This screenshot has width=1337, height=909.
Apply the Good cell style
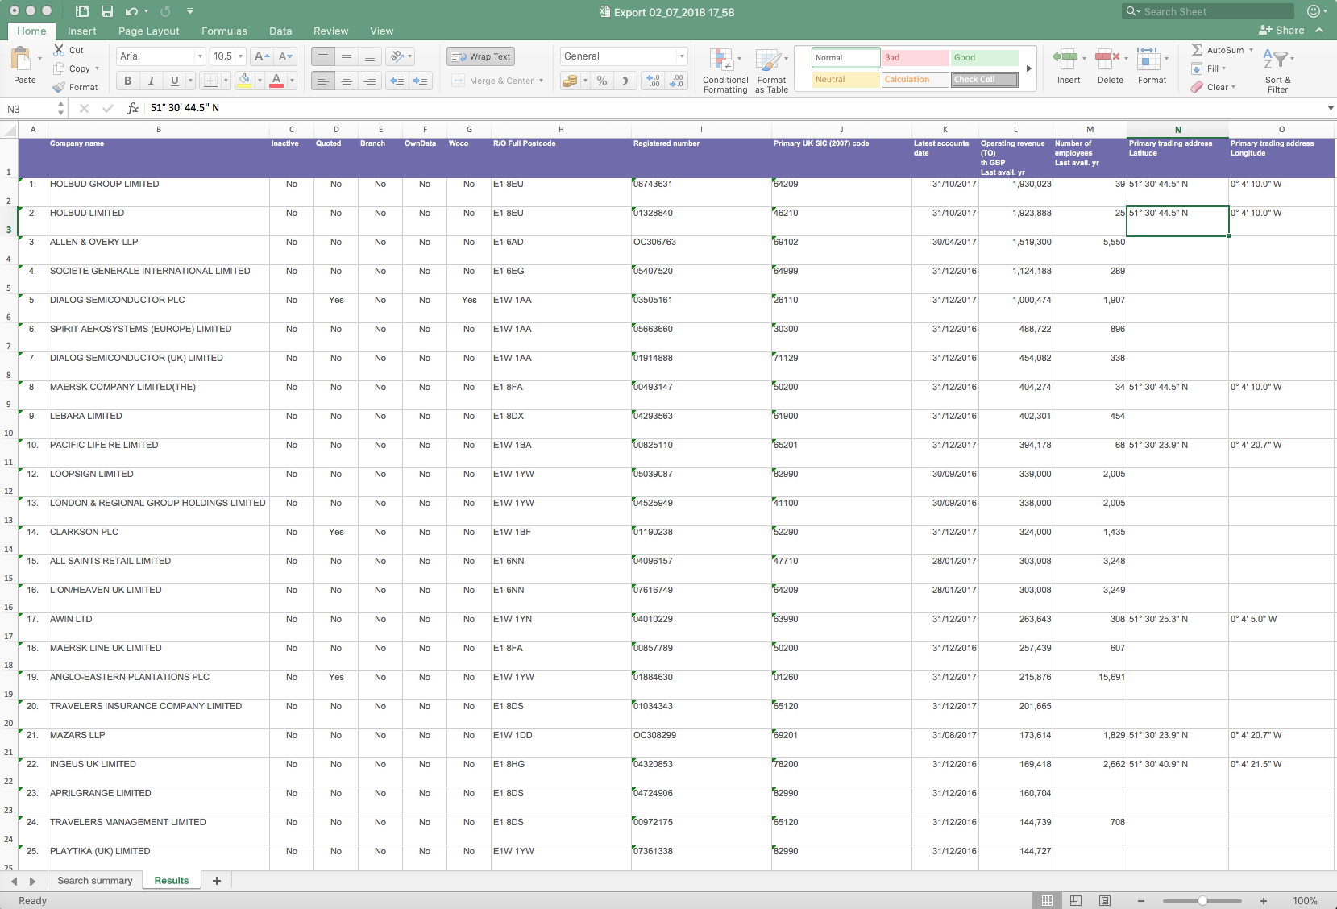[985, 58]
